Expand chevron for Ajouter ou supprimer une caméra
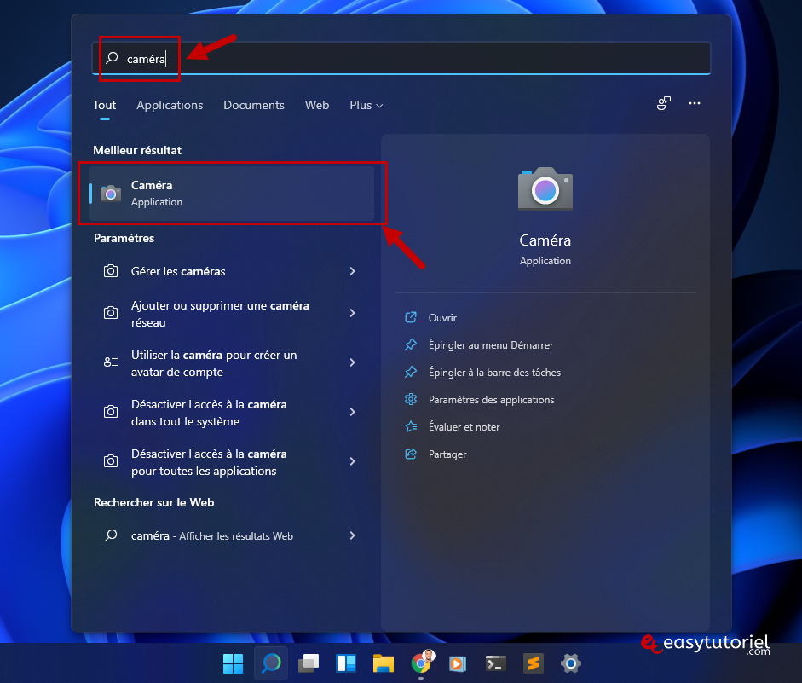802x683 pixels. pos(352,313)
